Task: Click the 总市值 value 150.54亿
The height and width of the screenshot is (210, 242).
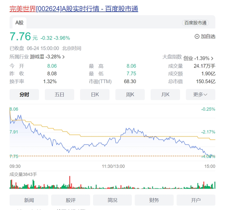Action: (206, 82)
